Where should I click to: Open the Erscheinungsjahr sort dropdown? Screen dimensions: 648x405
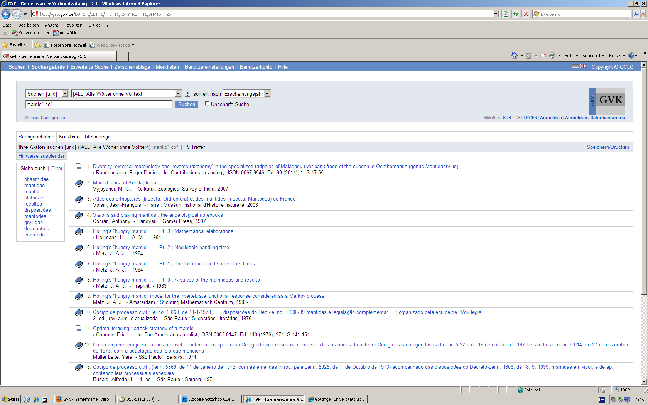267,94
